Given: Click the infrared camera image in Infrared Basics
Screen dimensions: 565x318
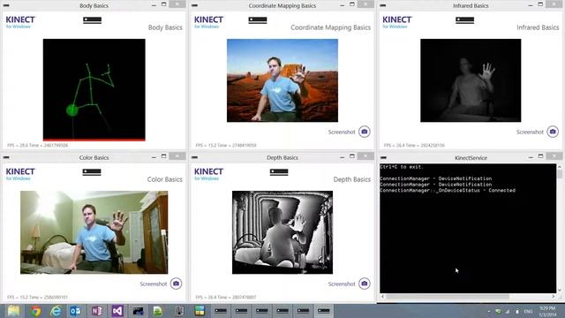Looking at the screenshot, I should pos(471,80).
